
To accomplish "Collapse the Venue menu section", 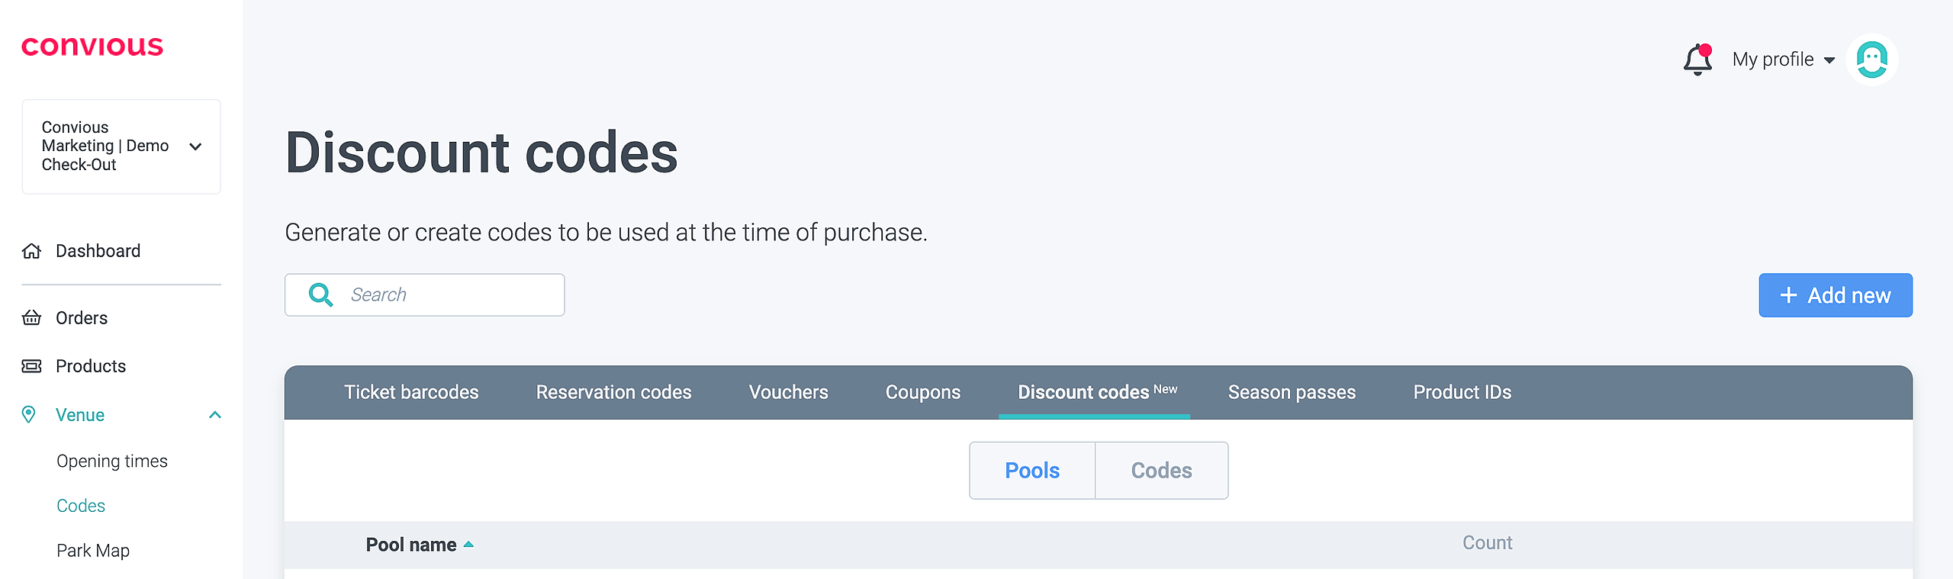I will click(x=215, y=415).
